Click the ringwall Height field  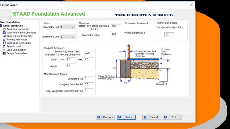pyautogui.click(x=71, y=66)
